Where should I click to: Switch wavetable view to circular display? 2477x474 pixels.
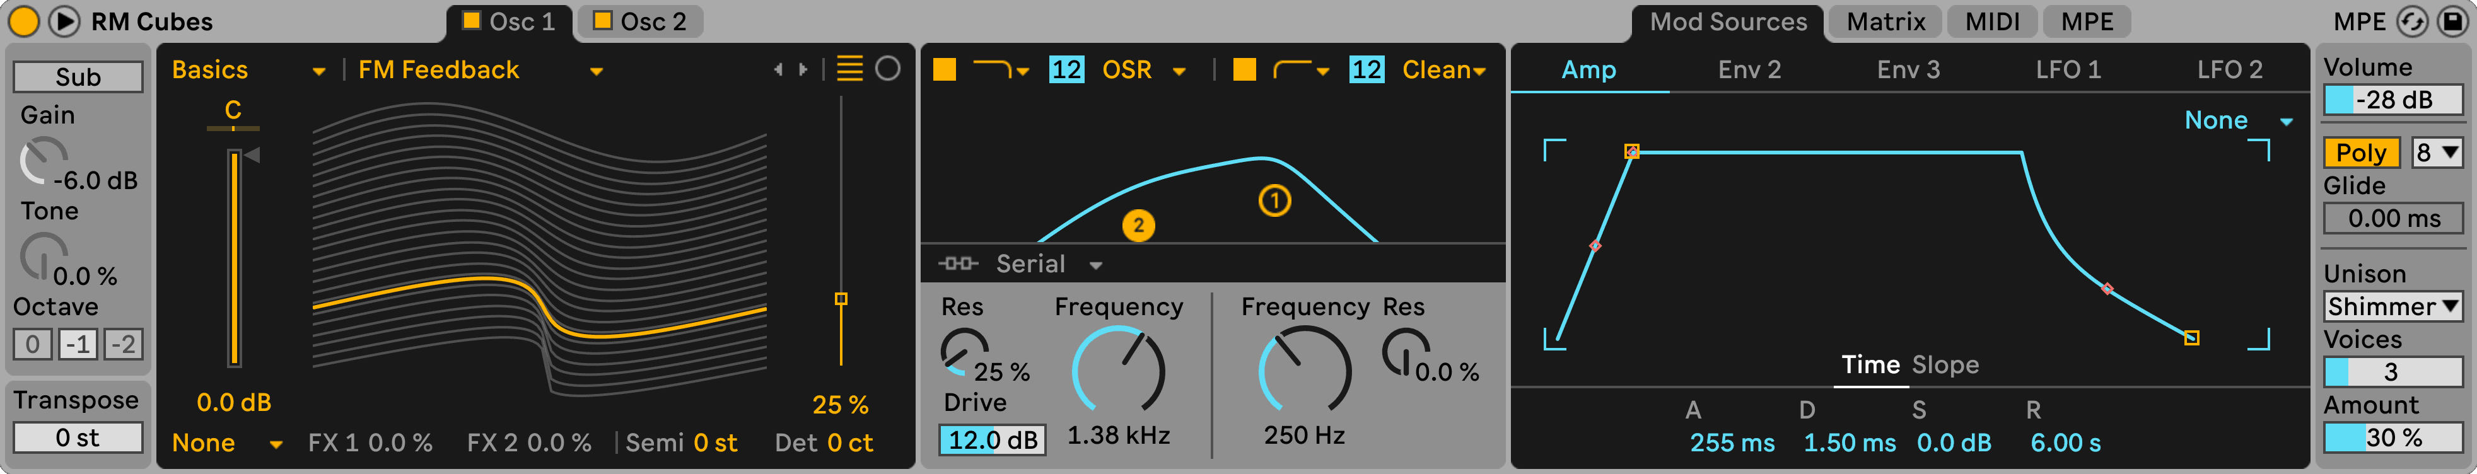point(887,69)
